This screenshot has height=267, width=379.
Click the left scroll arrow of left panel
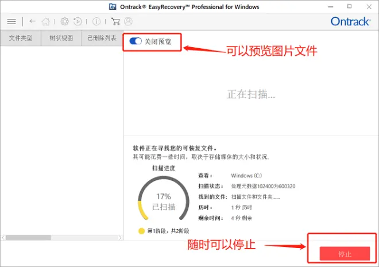point(3,238)
